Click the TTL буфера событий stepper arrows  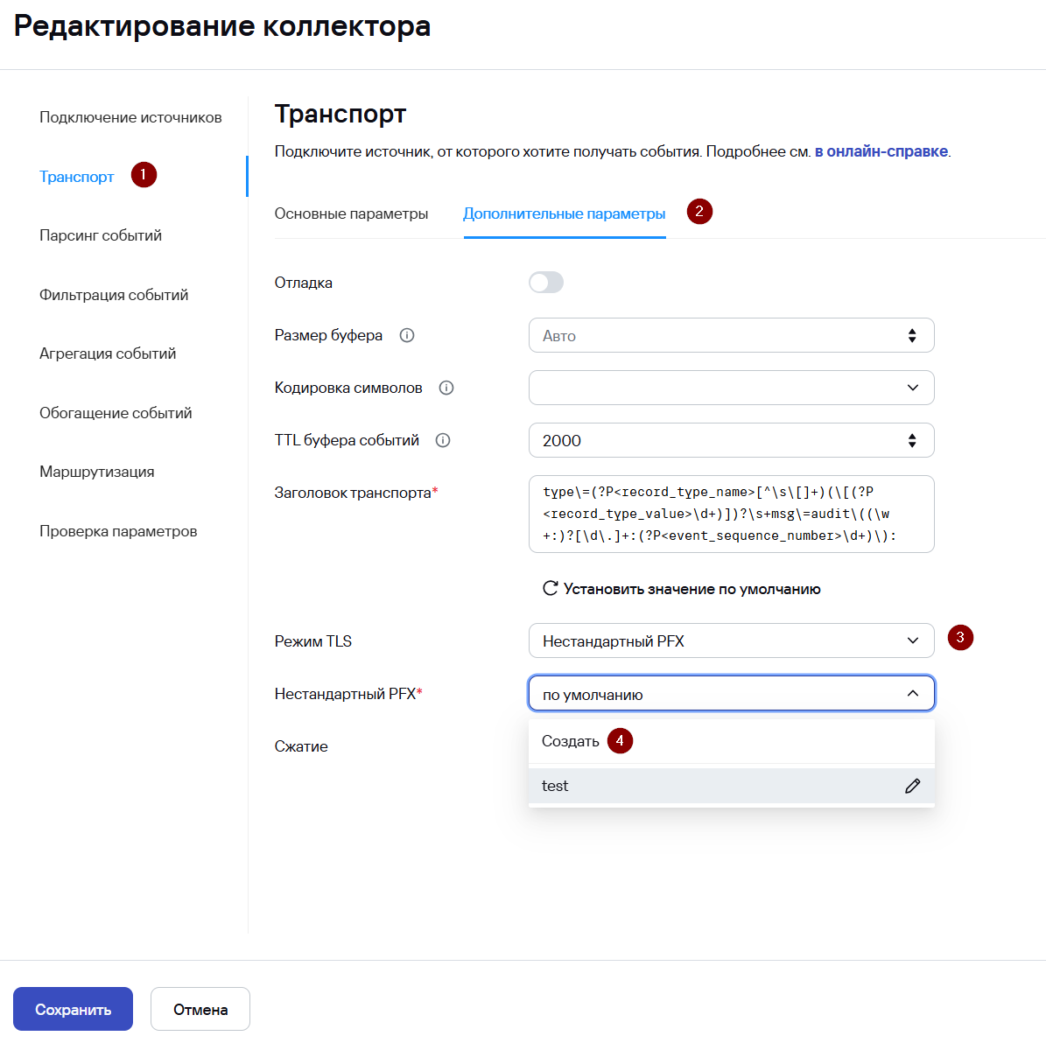[x=912, y=440]
